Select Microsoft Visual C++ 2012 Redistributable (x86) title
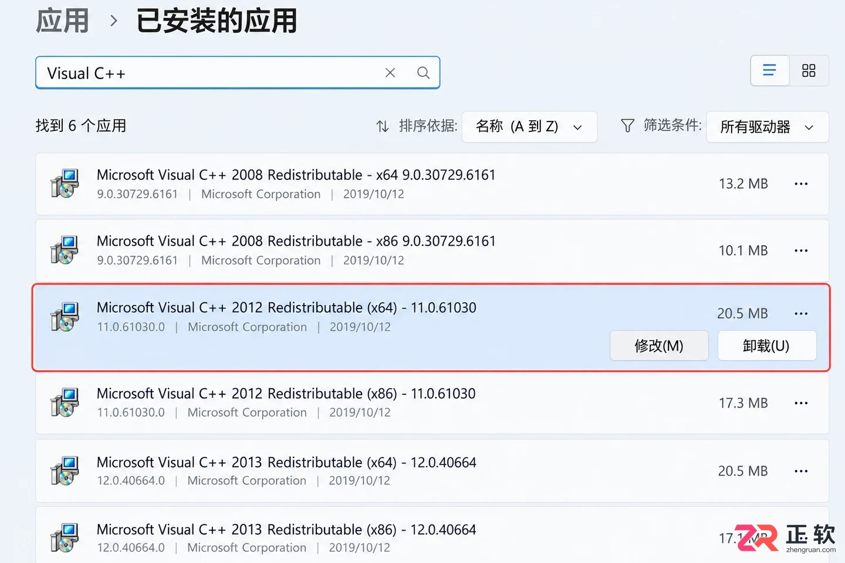 coord(286,394)
